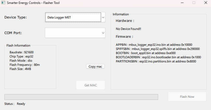
Task: Click the Get MAC button
Action: point(90,85)
